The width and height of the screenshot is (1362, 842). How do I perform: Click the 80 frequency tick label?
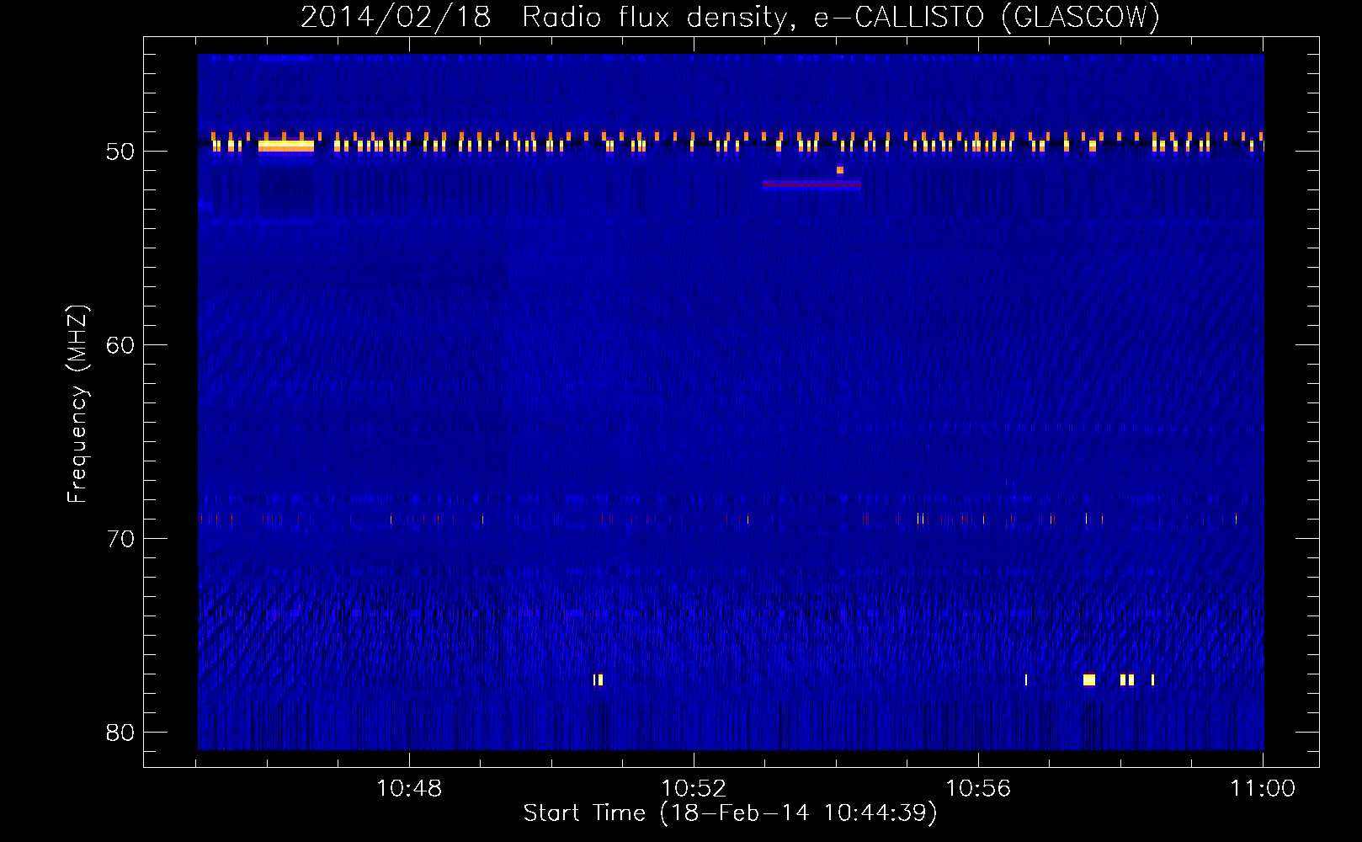pyautogui.click(x=120, y=733)
